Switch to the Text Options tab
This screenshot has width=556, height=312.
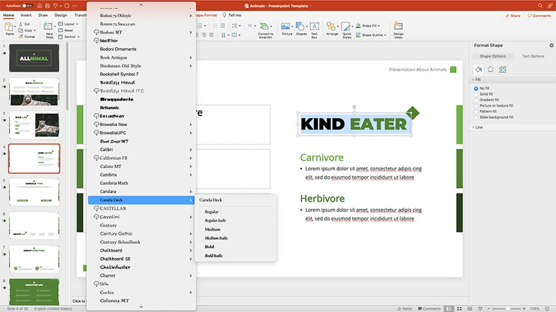pos(532,56)
